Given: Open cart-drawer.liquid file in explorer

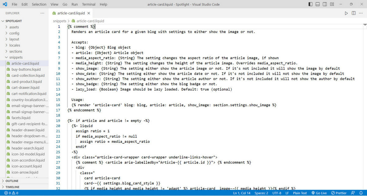Looking at the screenshot, I should point(25,88).
